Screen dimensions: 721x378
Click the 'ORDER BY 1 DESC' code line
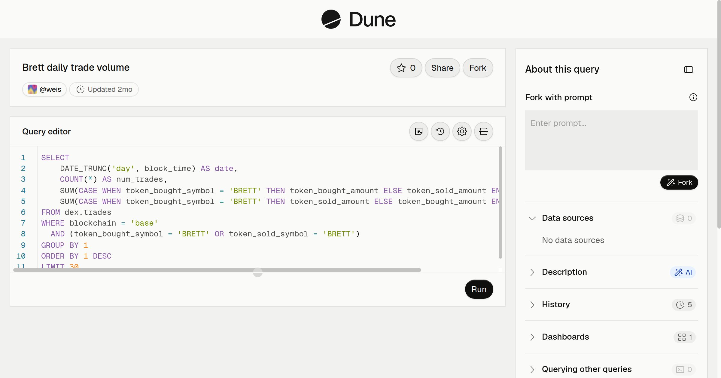coord(76,256)
